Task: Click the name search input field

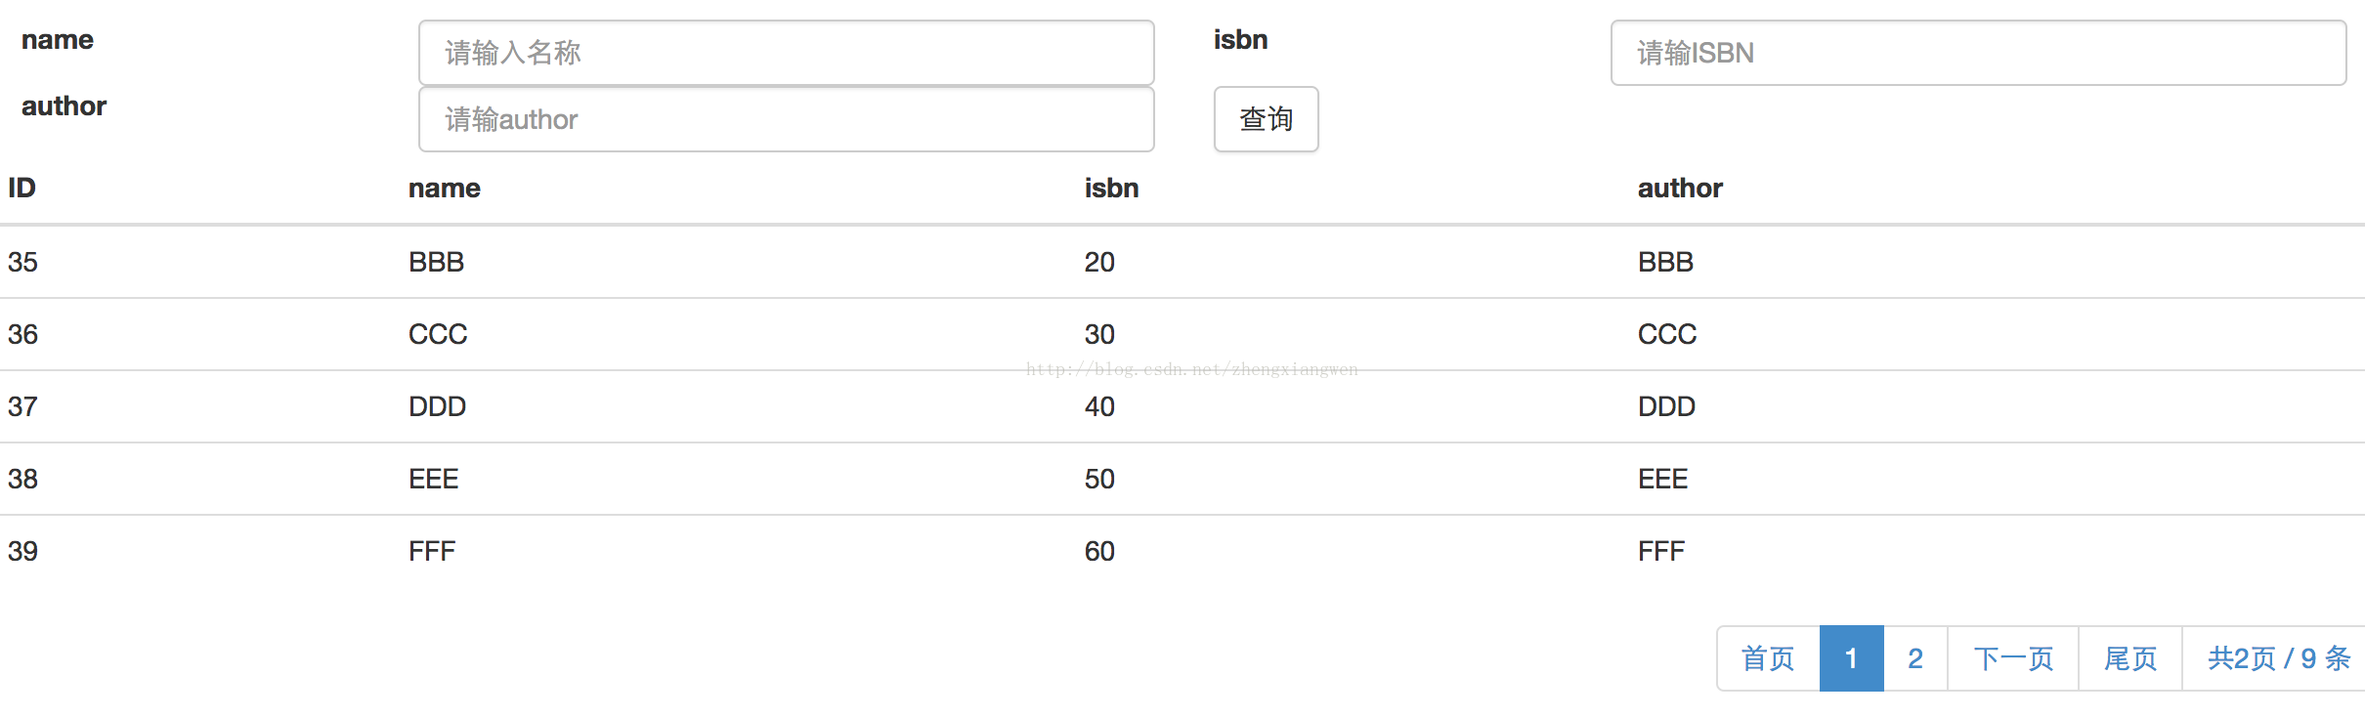Action: coord(786,53)
